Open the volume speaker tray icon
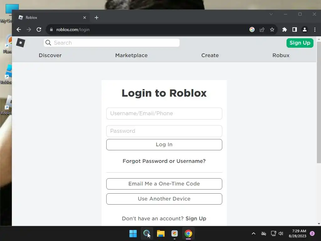This screenshot has height=241, width=321. [x=281, y=233]
